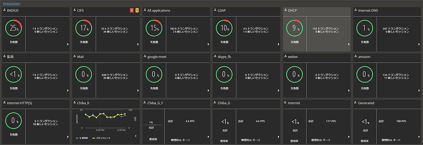Expand the Chiba_K chart tile arrow
423x145 pixels.
tap(136, 136)
